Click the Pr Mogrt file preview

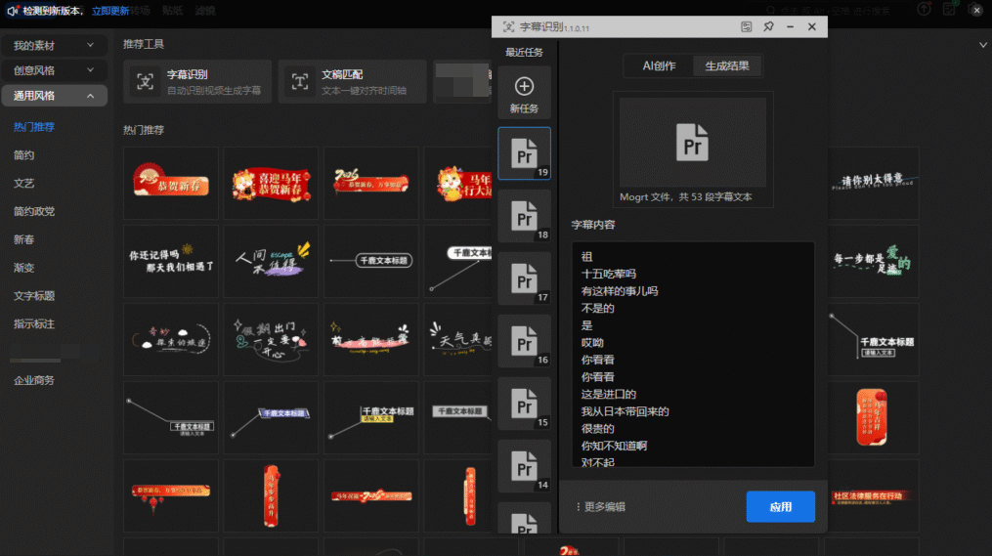tap(692, 143)
